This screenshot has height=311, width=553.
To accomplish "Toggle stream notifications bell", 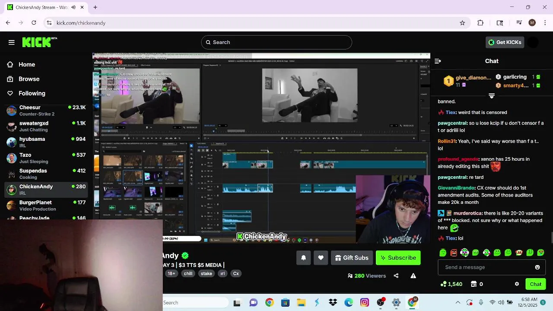I will tap(303, 258).
